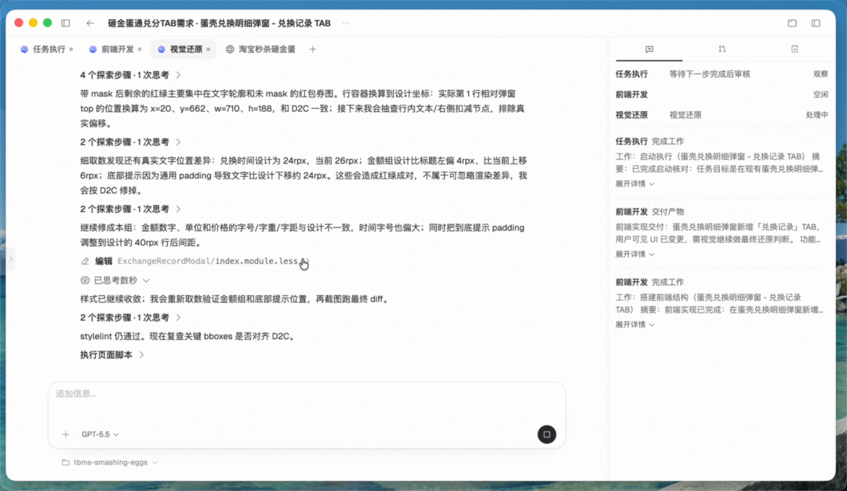Open the tbms-smashing-eggs folder dropdown
847x491 pixels.
[111, 462]
